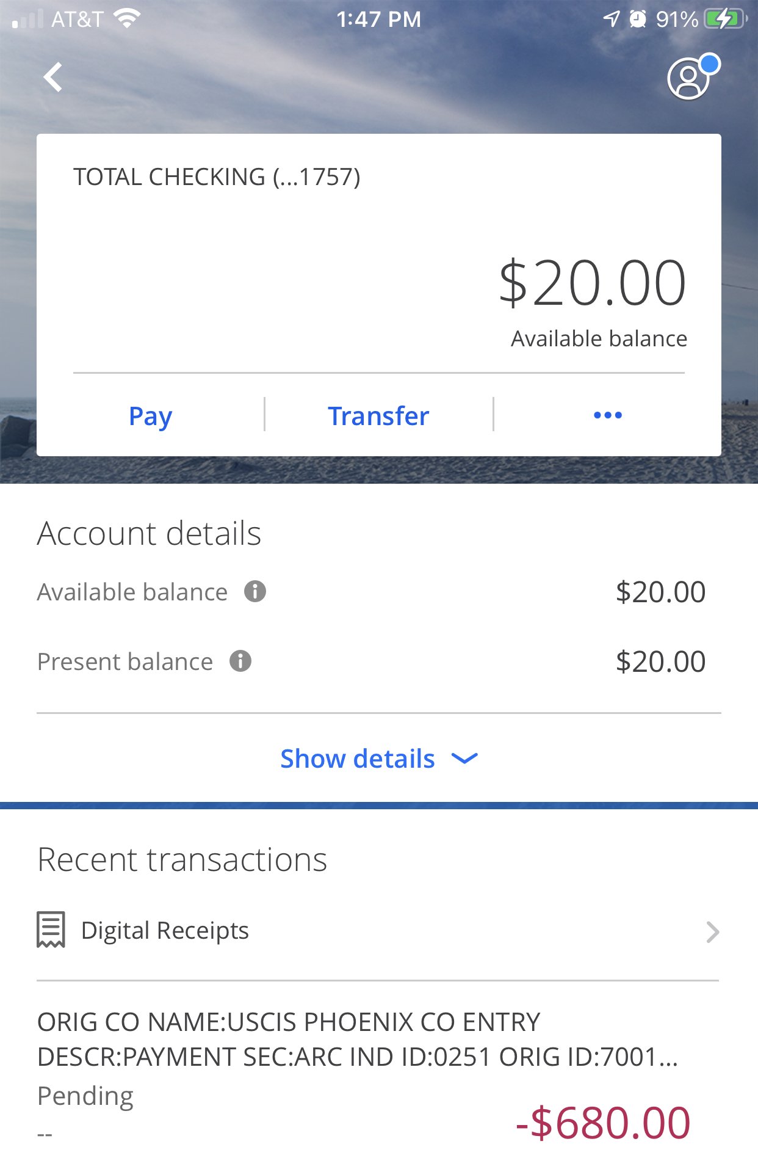Tap the Available balance info icon
758x1158 pixels.
[255, 591]
